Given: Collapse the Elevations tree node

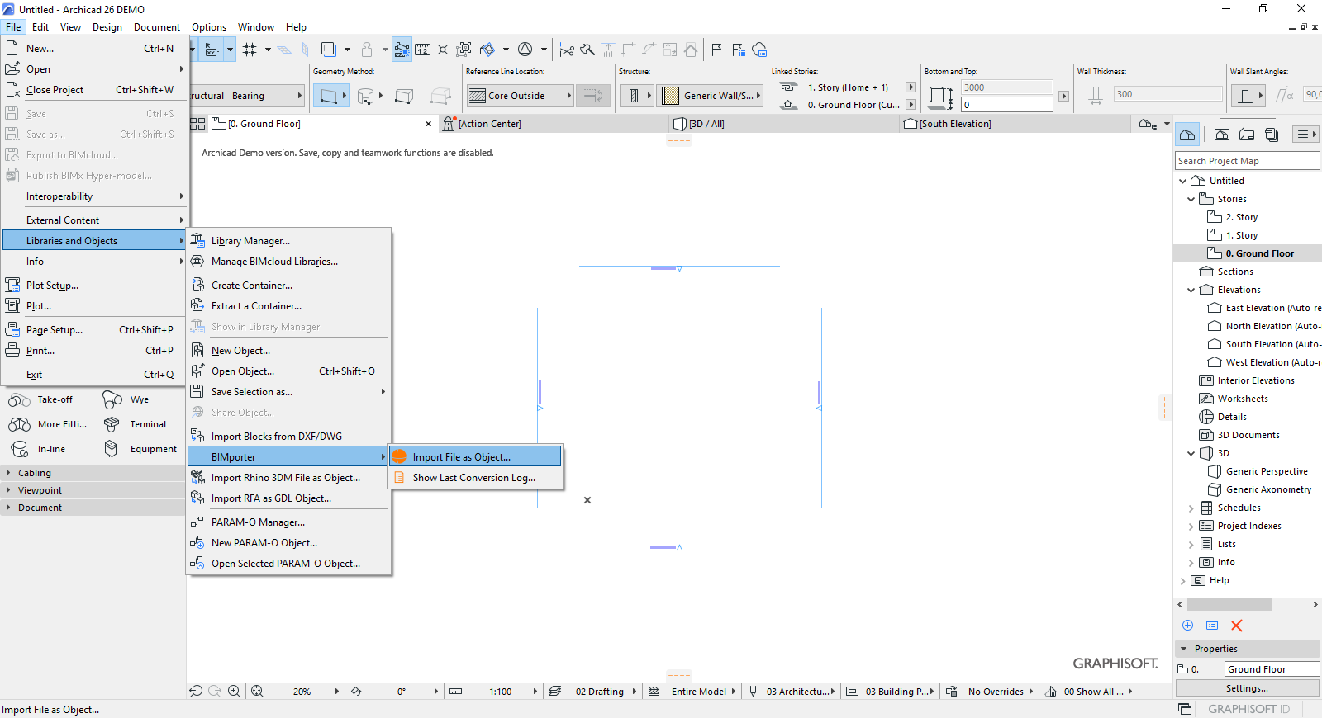Looking at the screenshot, I should pos(1191,290).
